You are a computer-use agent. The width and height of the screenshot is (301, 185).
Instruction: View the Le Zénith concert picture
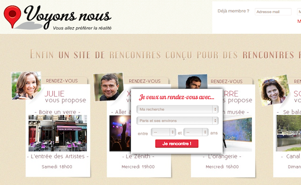[120, 133]
